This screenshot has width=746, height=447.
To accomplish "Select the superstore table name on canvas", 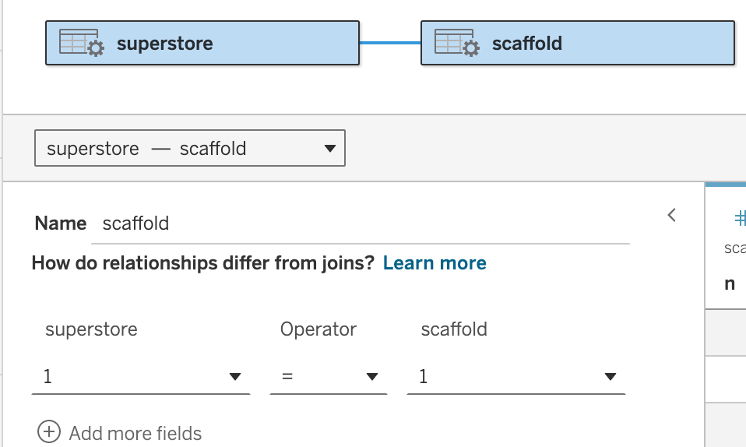I will (164, 44).
